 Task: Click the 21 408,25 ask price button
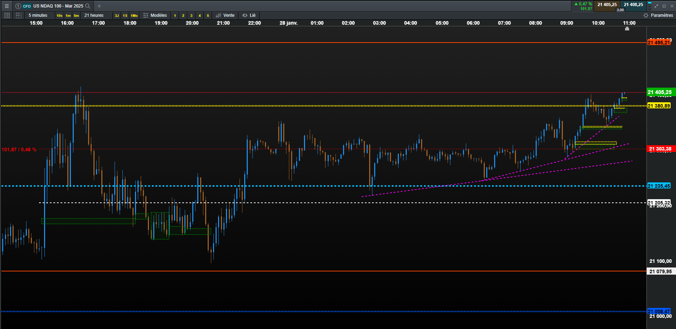tap(633, 5)
